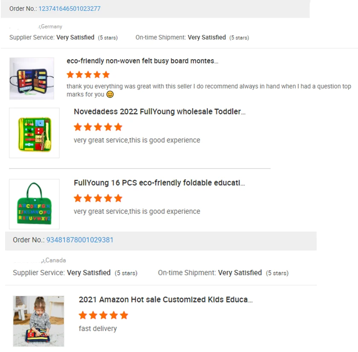358x352 pixels.
Task: Open order number 93481878001029381 link
Action: [x=80, y=240]
